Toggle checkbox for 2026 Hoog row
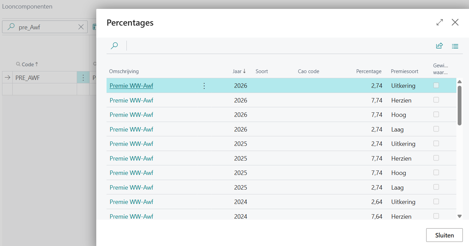Image resolution: width=469 pixels, height=246 pixels. pos(436,114)
